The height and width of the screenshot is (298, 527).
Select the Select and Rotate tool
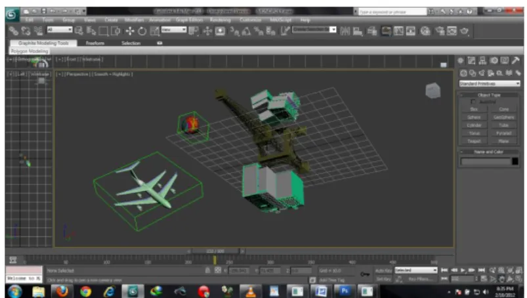pyautogui.click(x=142, y=32)
